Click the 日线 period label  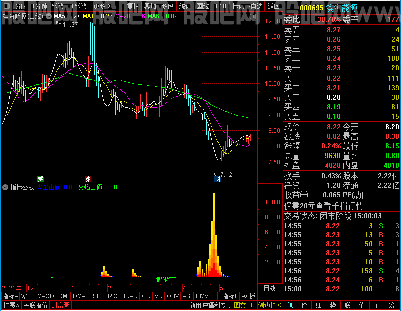coord(270,288)
